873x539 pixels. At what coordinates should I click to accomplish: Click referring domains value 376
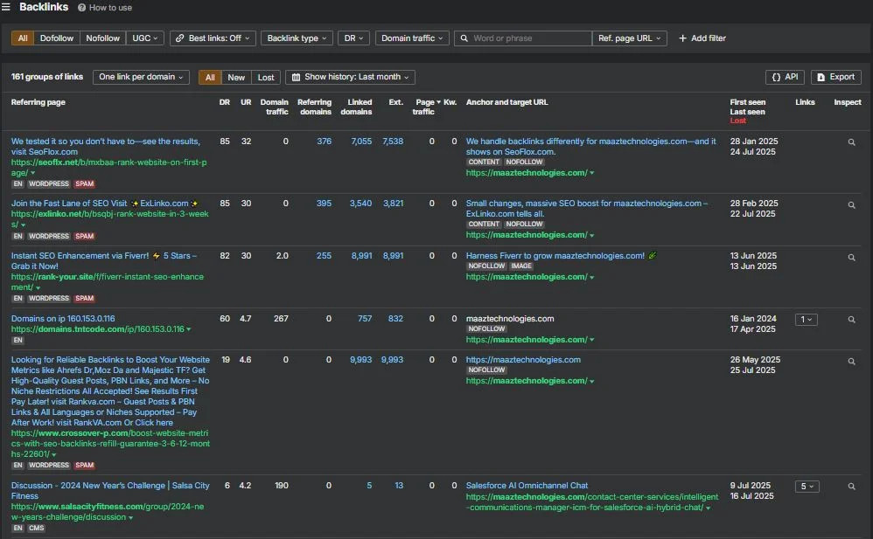(x=324, y=142)
